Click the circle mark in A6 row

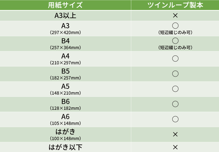coord(175,119)
